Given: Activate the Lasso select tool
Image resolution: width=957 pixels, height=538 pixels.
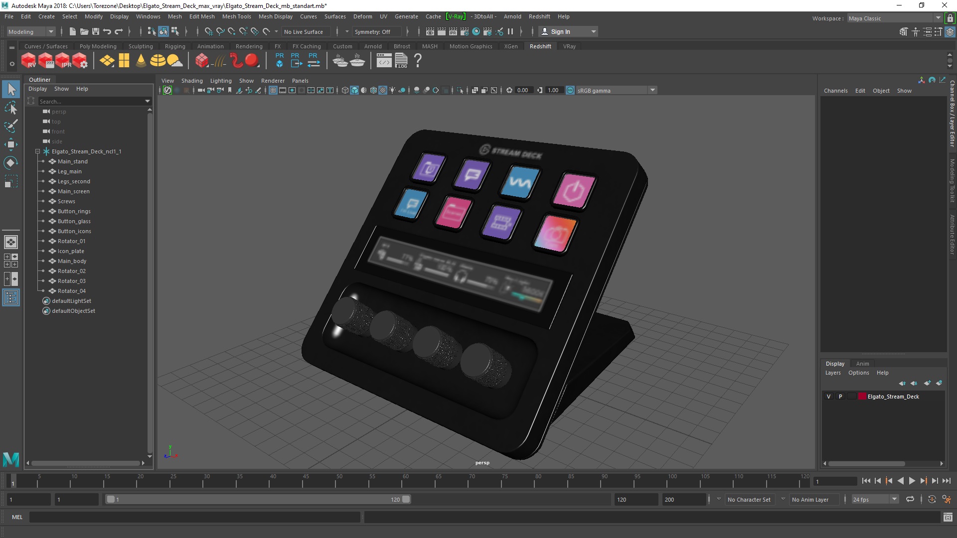Looking at the screenshot, I should pyautogui.click(x=11, y=108).
